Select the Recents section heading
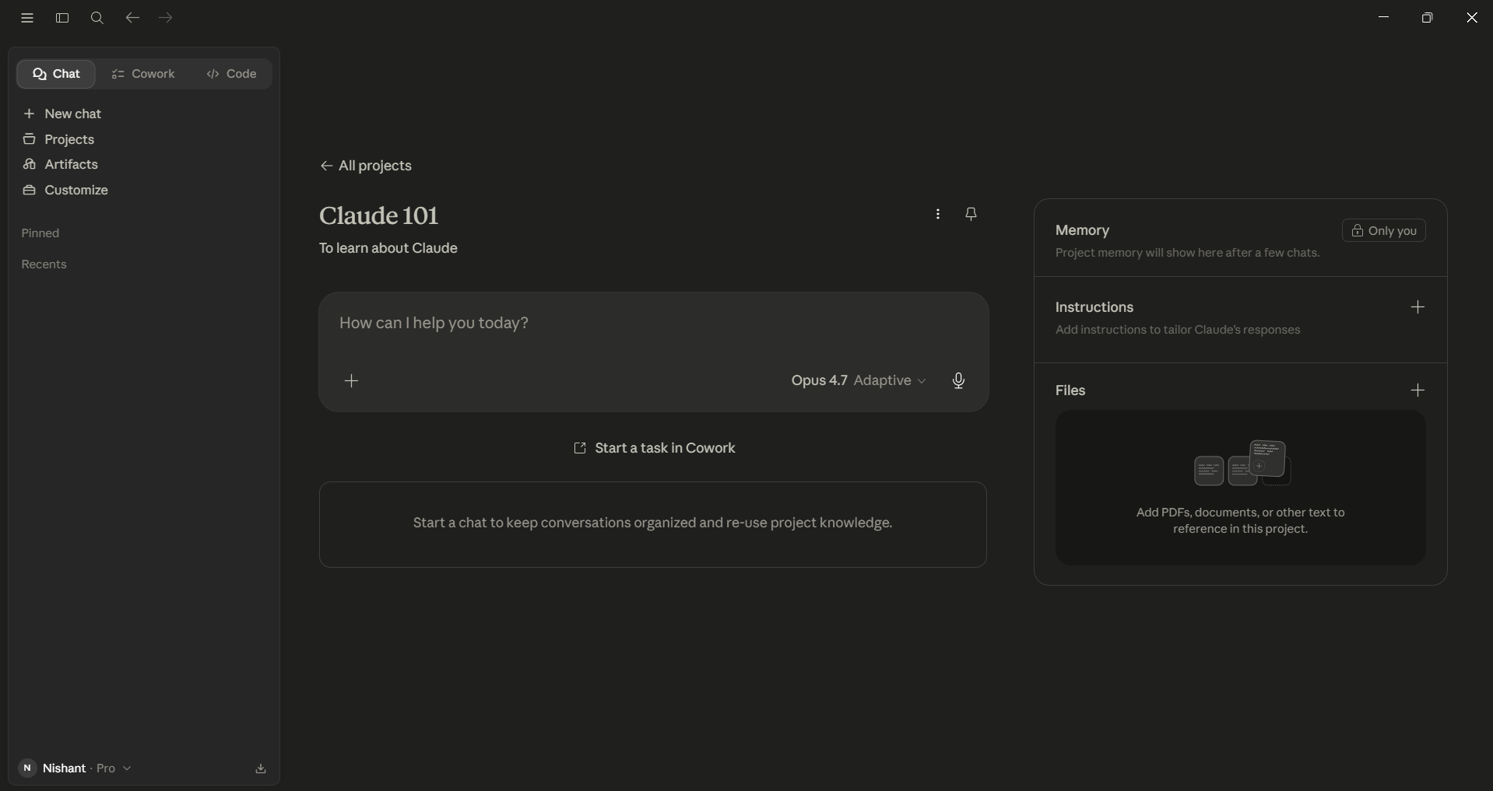Screen dimensions: 1493x791 (44, 264)
